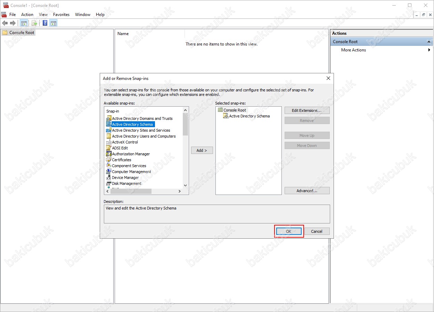Screen dimensions: 434x312
Task: Toggle the Show/Hide Action Pane toolbar icon
Action: [54, 23]
